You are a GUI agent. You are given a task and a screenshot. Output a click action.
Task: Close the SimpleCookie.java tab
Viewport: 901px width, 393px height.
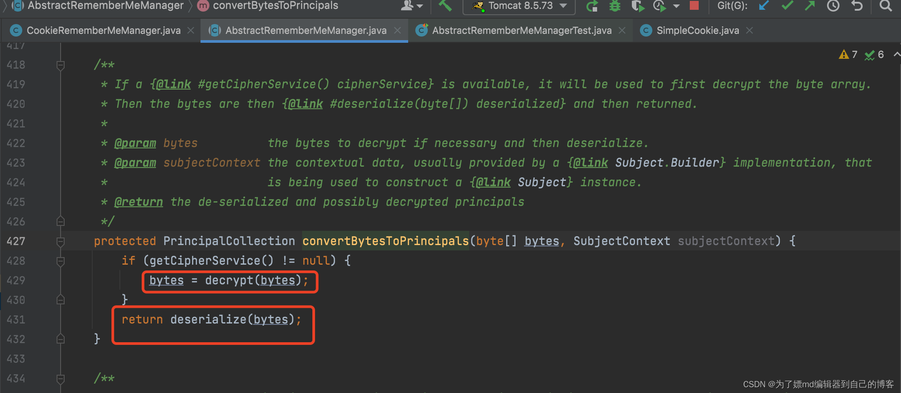point(749,30)
